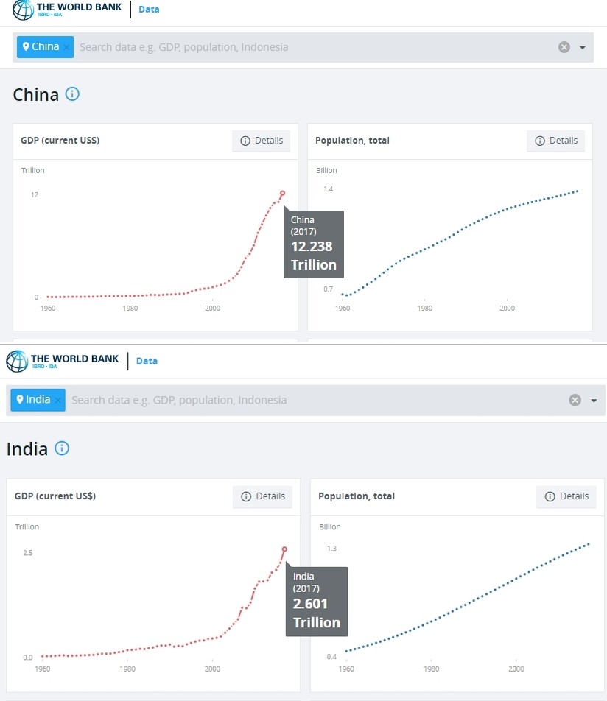Clear the China search bar with the circled X
Screen dimensions: 607x701
(564, 47)
